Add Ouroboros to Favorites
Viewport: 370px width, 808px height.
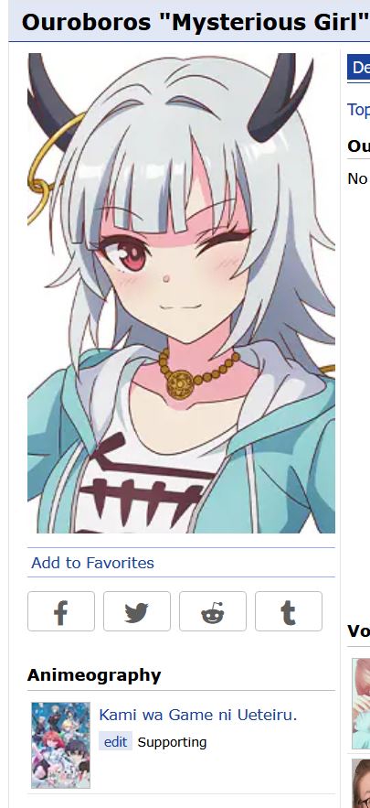coord(92,563)
